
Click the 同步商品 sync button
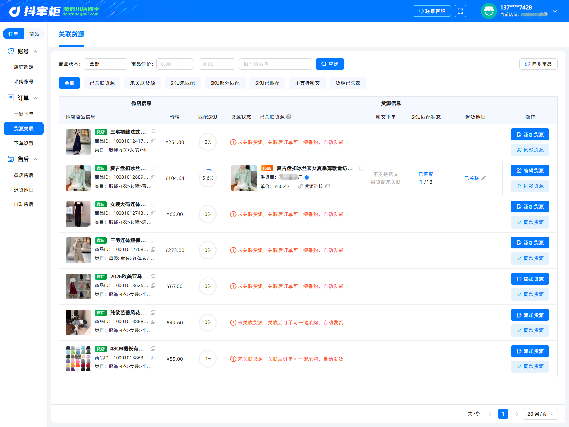coord(538,64)
